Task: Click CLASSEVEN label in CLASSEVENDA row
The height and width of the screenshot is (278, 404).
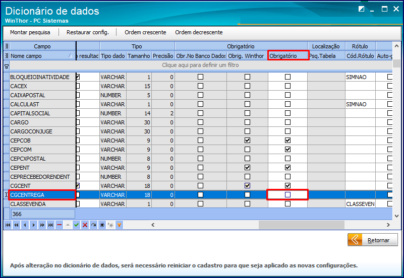Action: pos(360,204)
